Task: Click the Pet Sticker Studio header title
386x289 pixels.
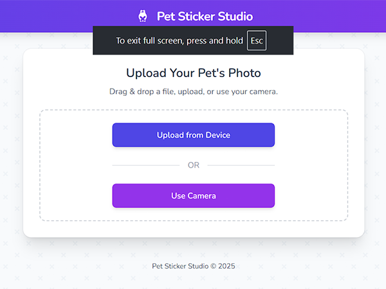Action: (205, 17)
